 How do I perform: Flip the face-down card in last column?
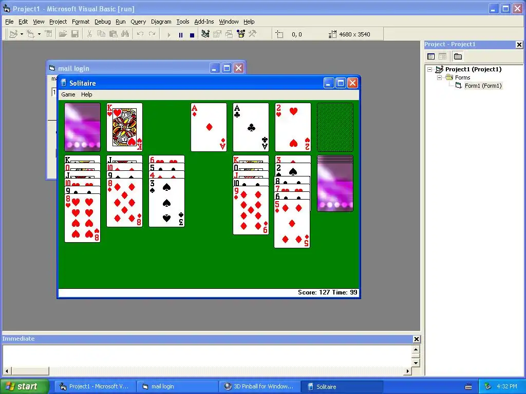[x=335, y=187]
